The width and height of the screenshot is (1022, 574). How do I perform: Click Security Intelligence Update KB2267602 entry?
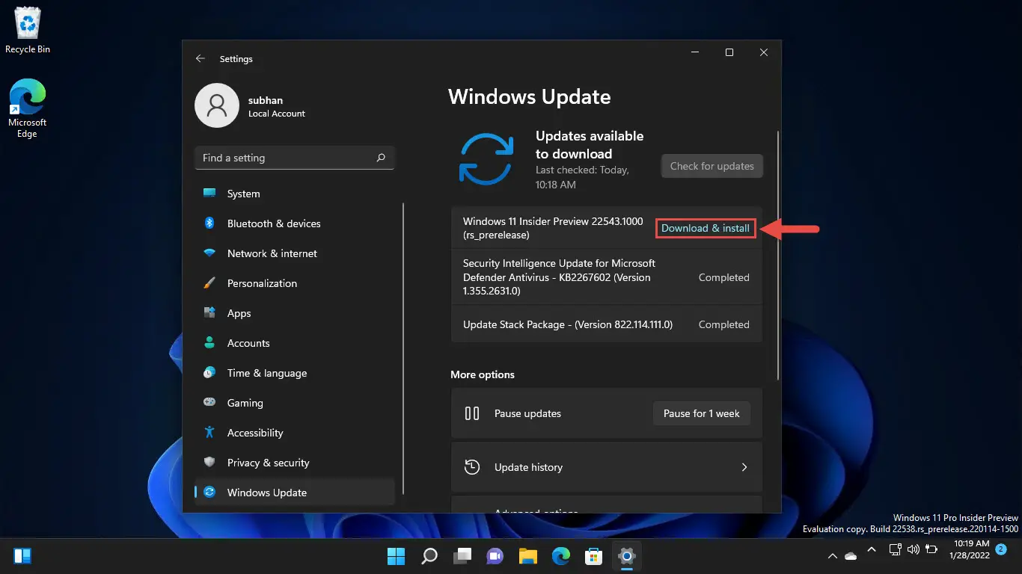click(607, 277)
